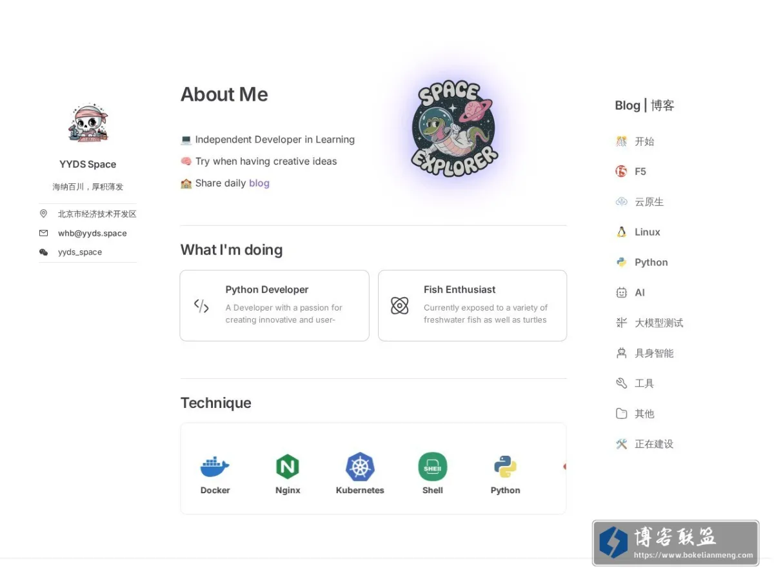Select the Kubernetes wheel icon

point(360,466)
